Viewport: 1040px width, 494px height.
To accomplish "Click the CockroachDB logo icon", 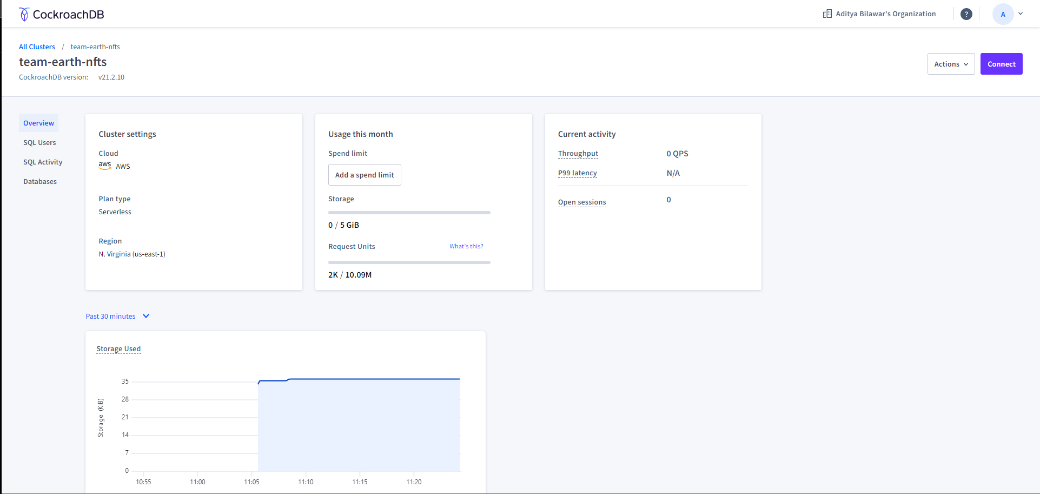I will tap(24, 14).
